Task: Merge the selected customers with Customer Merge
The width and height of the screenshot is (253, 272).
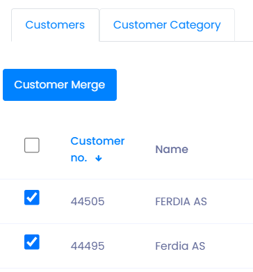Action: (x=60, y=85)
